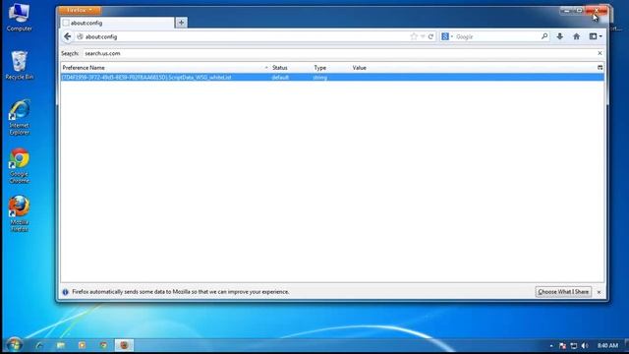Screen dimensions: 629x354
Task: Open volume speaker tray icon
Action: tap(585, 345)
